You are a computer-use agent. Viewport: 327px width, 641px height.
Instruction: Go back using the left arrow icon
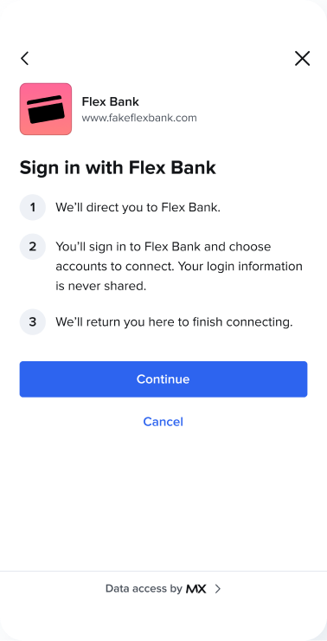(x=25, y=58)
